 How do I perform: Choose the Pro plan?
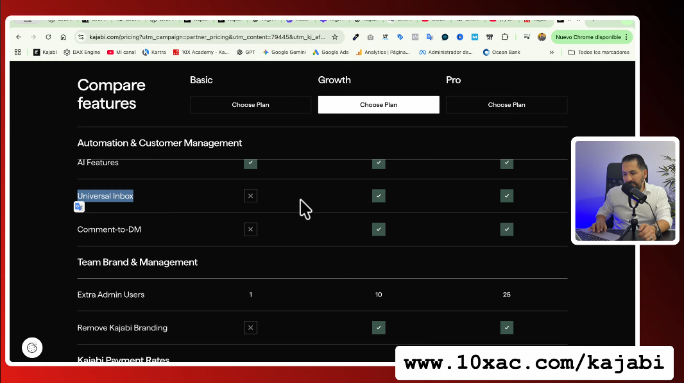point(506,105)
